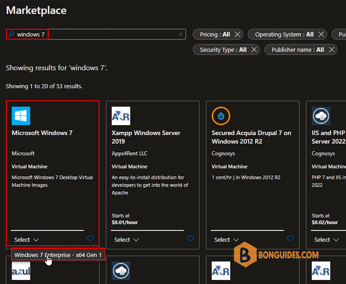Click 'Showing 1 to 20 of 53 results.'
This screenshot has height=284, width=346.
point(44,86)
